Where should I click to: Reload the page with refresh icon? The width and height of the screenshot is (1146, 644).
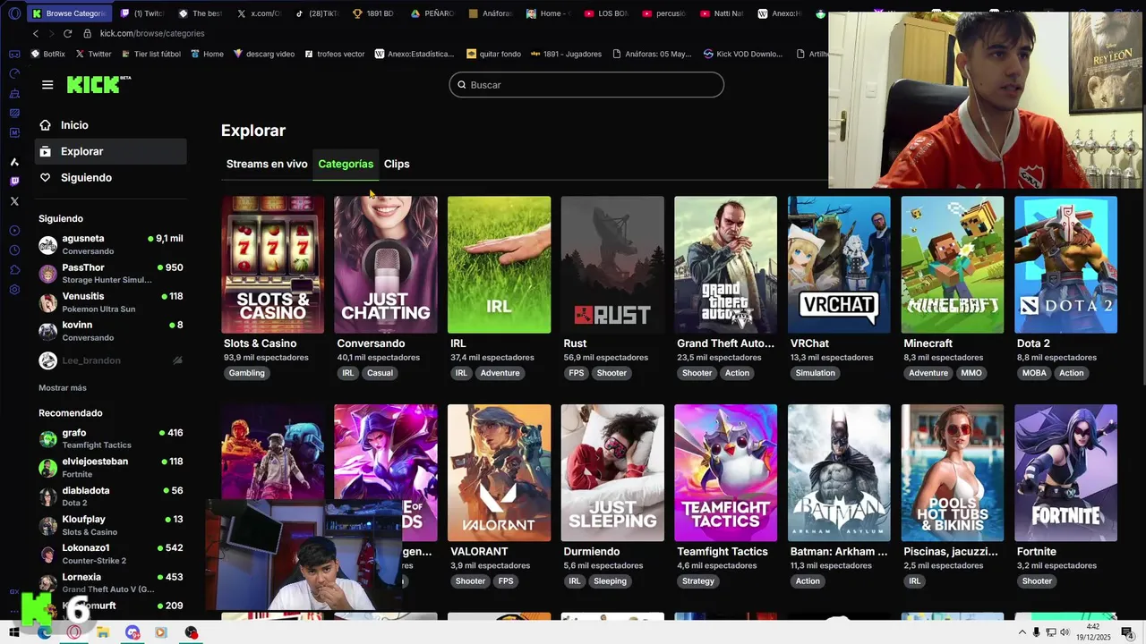pos(67,33)
